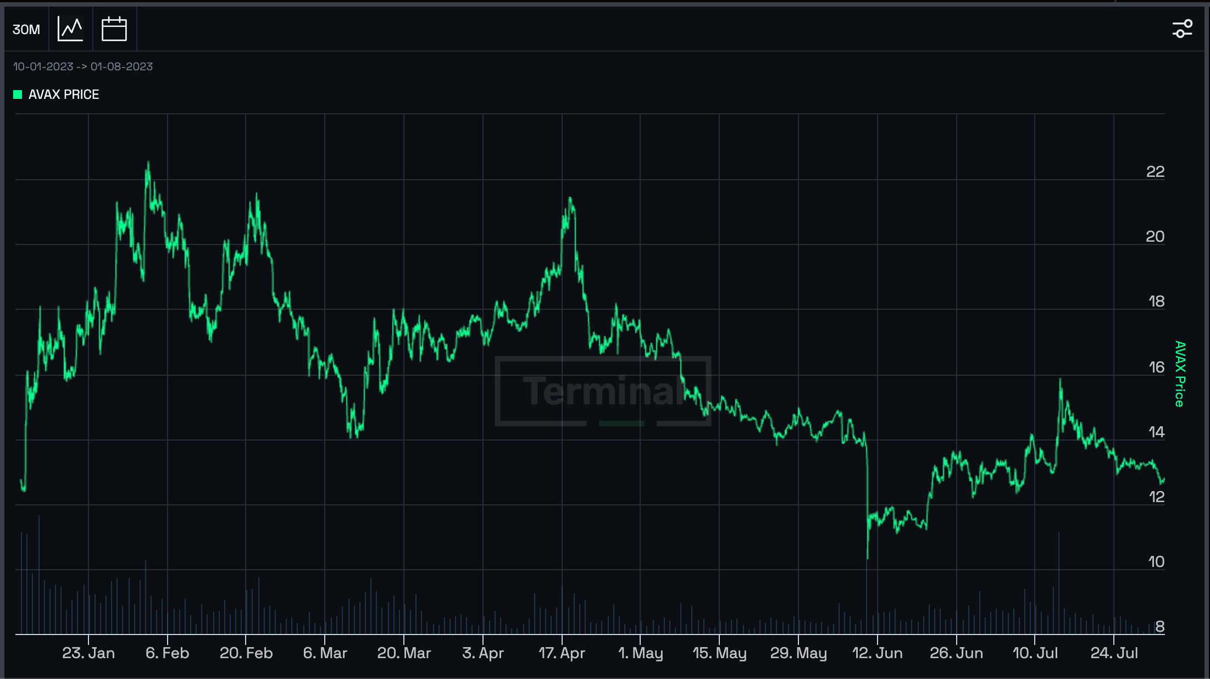Click the 24. Jul x-axis label
This screenshot has height=679, width=1210.
1114,653
